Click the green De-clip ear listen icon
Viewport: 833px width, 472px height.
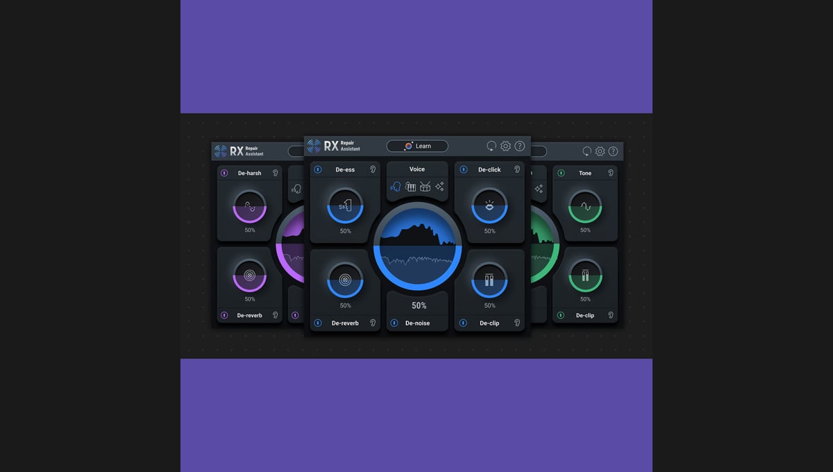tap(611, 315)
